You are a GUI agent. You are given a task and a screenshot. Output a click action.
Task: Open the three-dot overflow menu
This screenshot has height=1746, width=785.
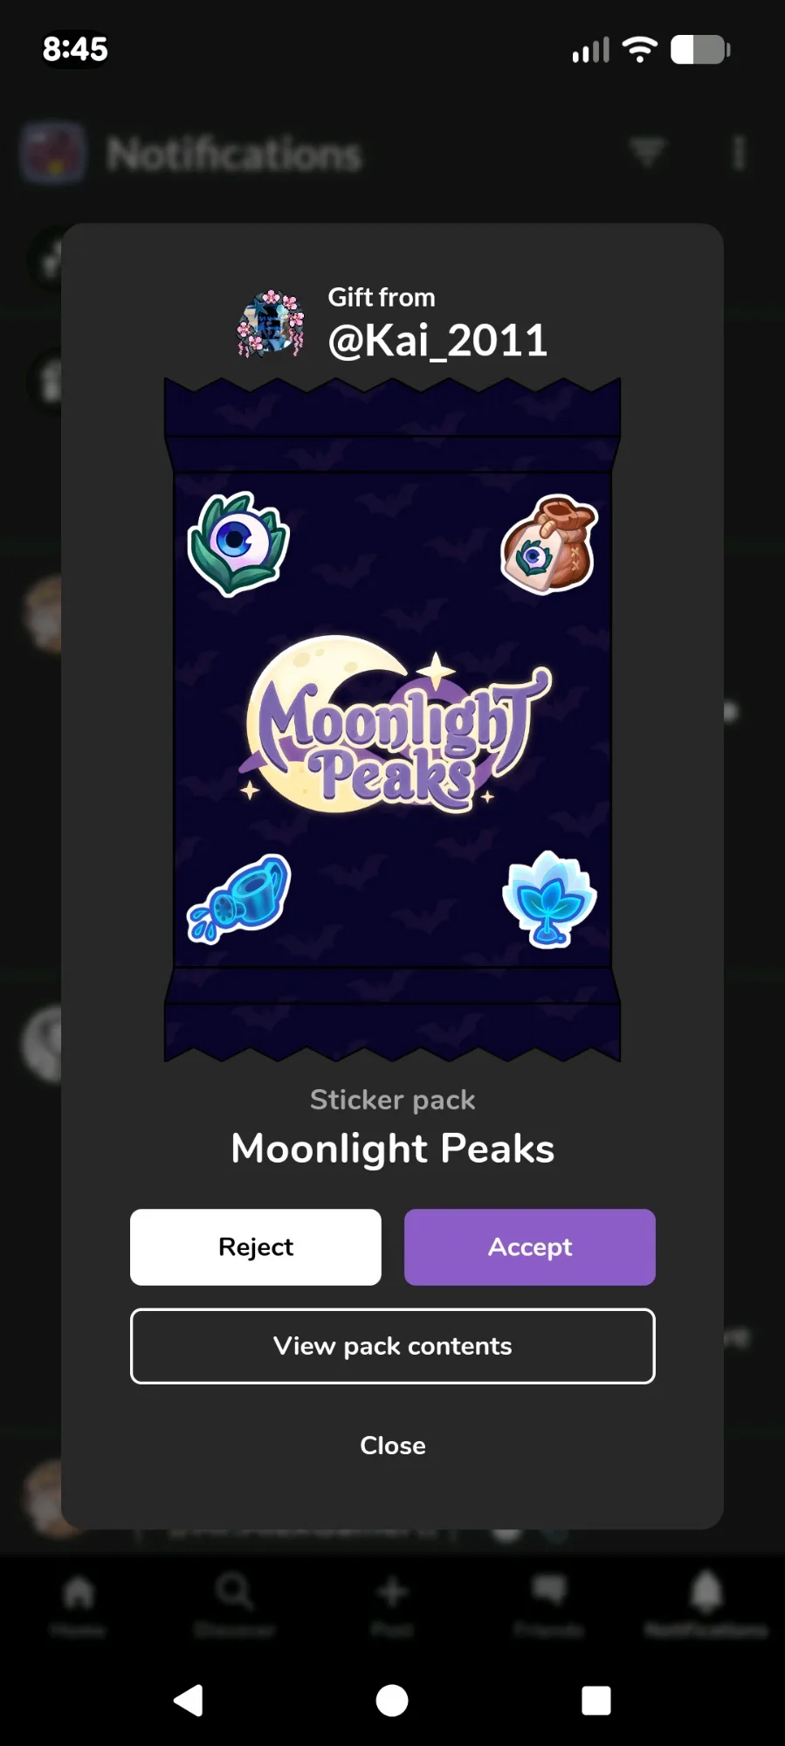739,153
